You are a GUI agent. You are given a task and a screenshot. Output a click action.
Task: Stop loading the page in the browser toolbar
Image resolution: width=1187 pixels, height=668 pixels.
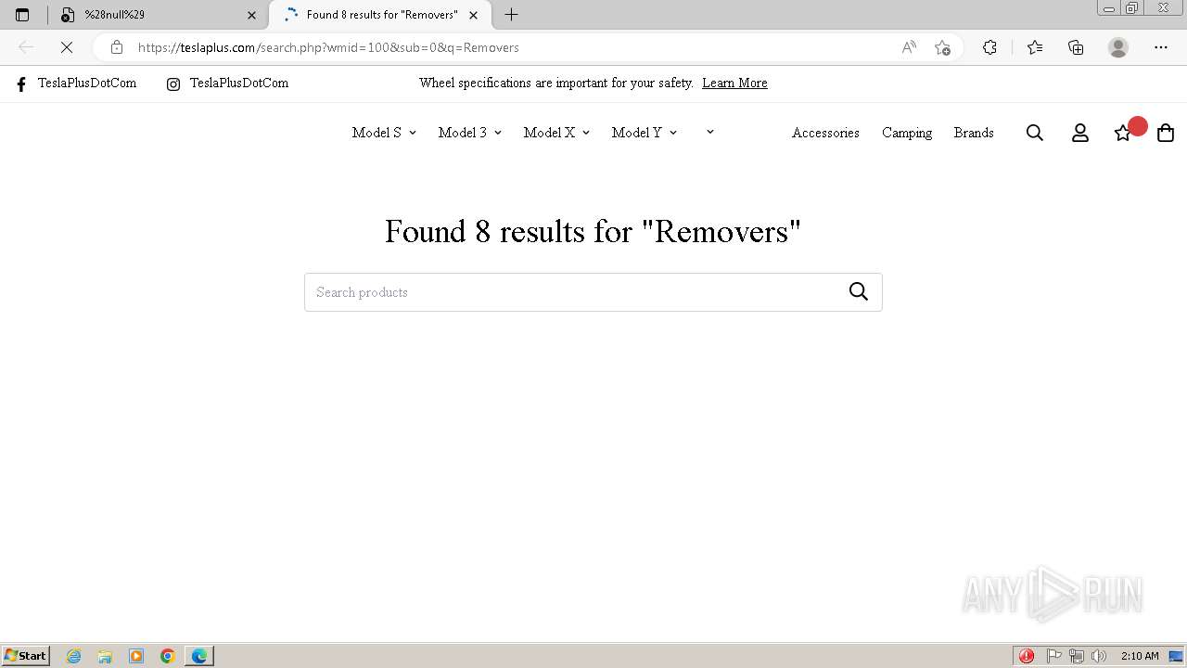tap(66, 47)
